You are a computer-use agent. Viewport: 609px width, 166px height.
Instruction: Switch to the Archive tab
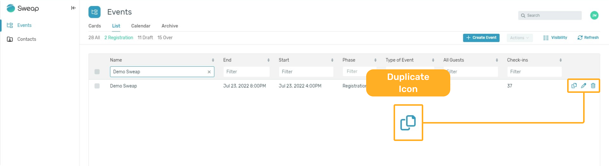click(170, 26)
